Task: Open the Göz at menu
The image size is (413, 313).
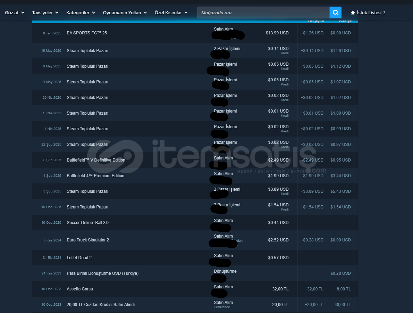Action: [x=15, y=13]
